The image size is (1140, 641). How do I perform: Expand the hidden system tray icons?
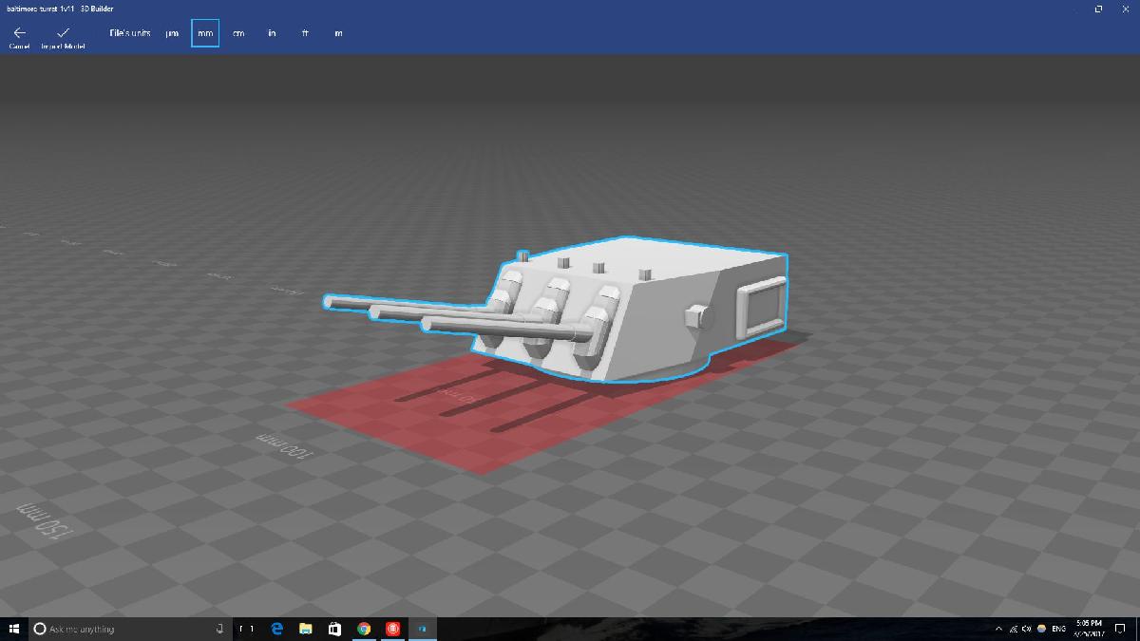coord(998,629)
